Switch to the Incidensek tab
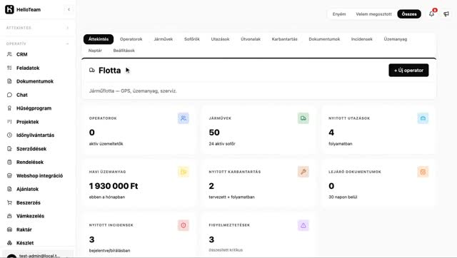457x258 pixels. 362,39
